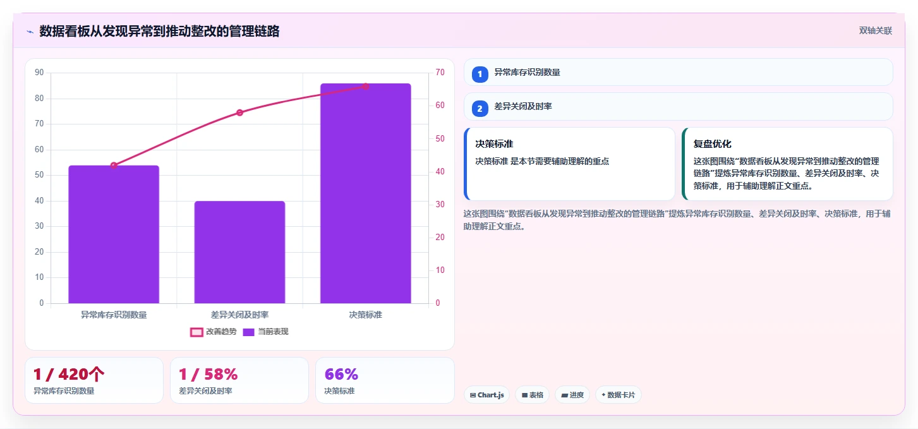Click the 差异关闭及时率 purple bar

239,252
